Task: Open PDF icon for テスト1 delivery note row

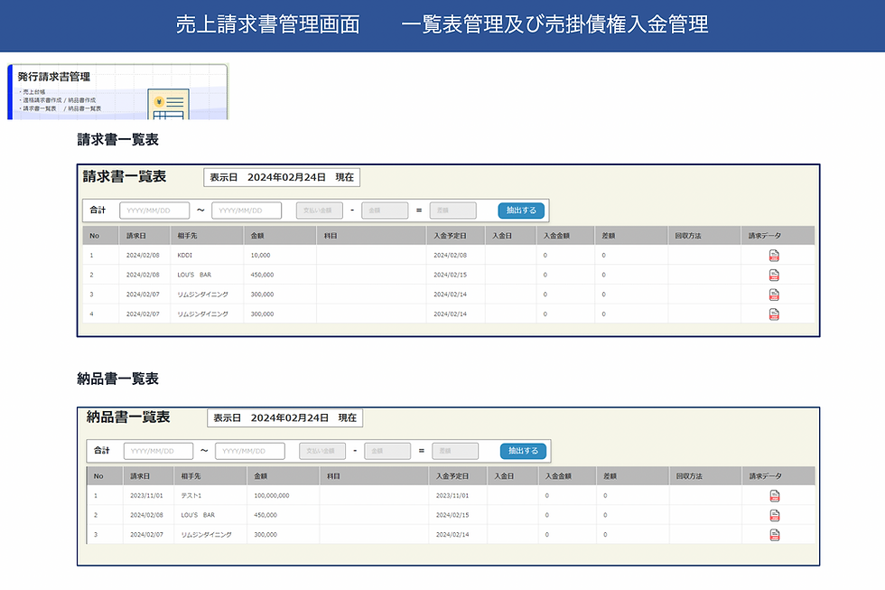Action: point(775,496)
